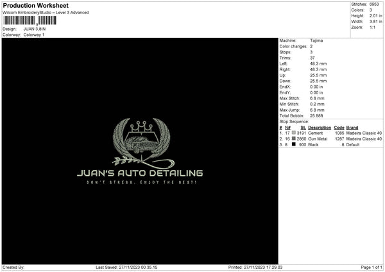385x272 pixels.
Task: Click the Wilcom EmbroideryStudio Level 3 Advanced line
Action: coord(46,13)
